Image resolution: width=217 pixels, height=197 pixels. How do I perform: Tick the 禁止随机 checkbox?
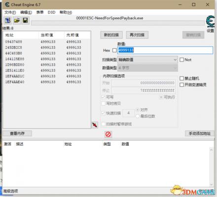tap(181, 78)
